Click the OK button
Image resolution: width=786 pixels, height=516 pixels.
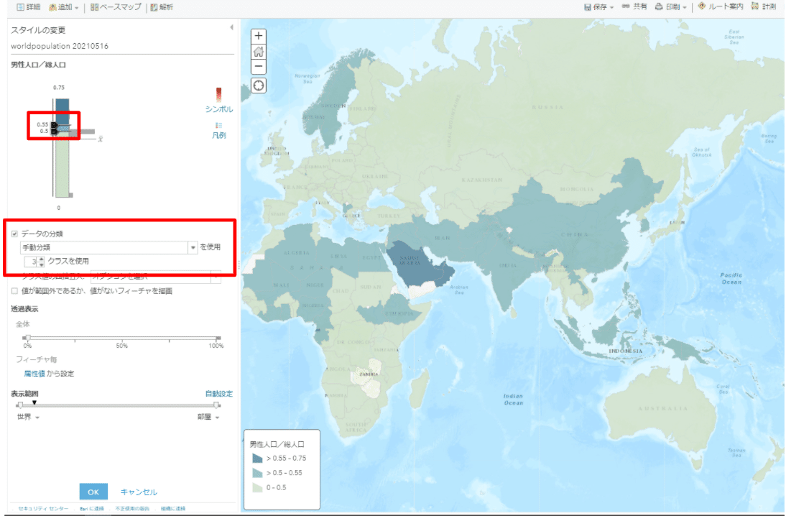pos(93,492)
